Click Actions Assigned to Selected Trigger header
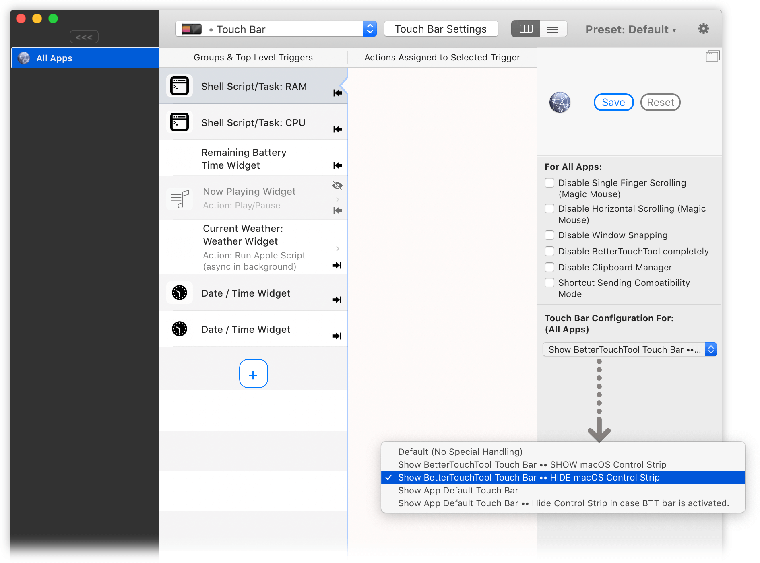This screenshot has width=760, height=563. pyautogui.click(x=442, y=58)
